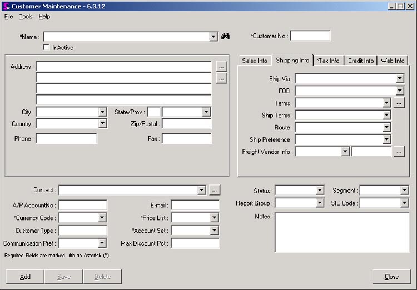The image size is (417, 290).
Task: Click the first ellipsis button beside Address
Action: tap(221, 67)
